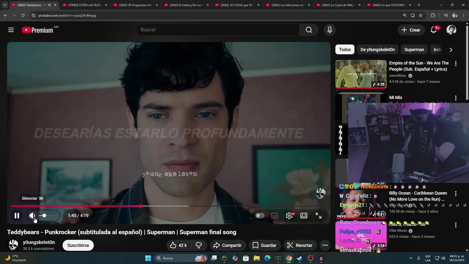The height and width of the screenshot is (264, 469).
Task: Pause the video with the pause button
Action: pos(16,216)
